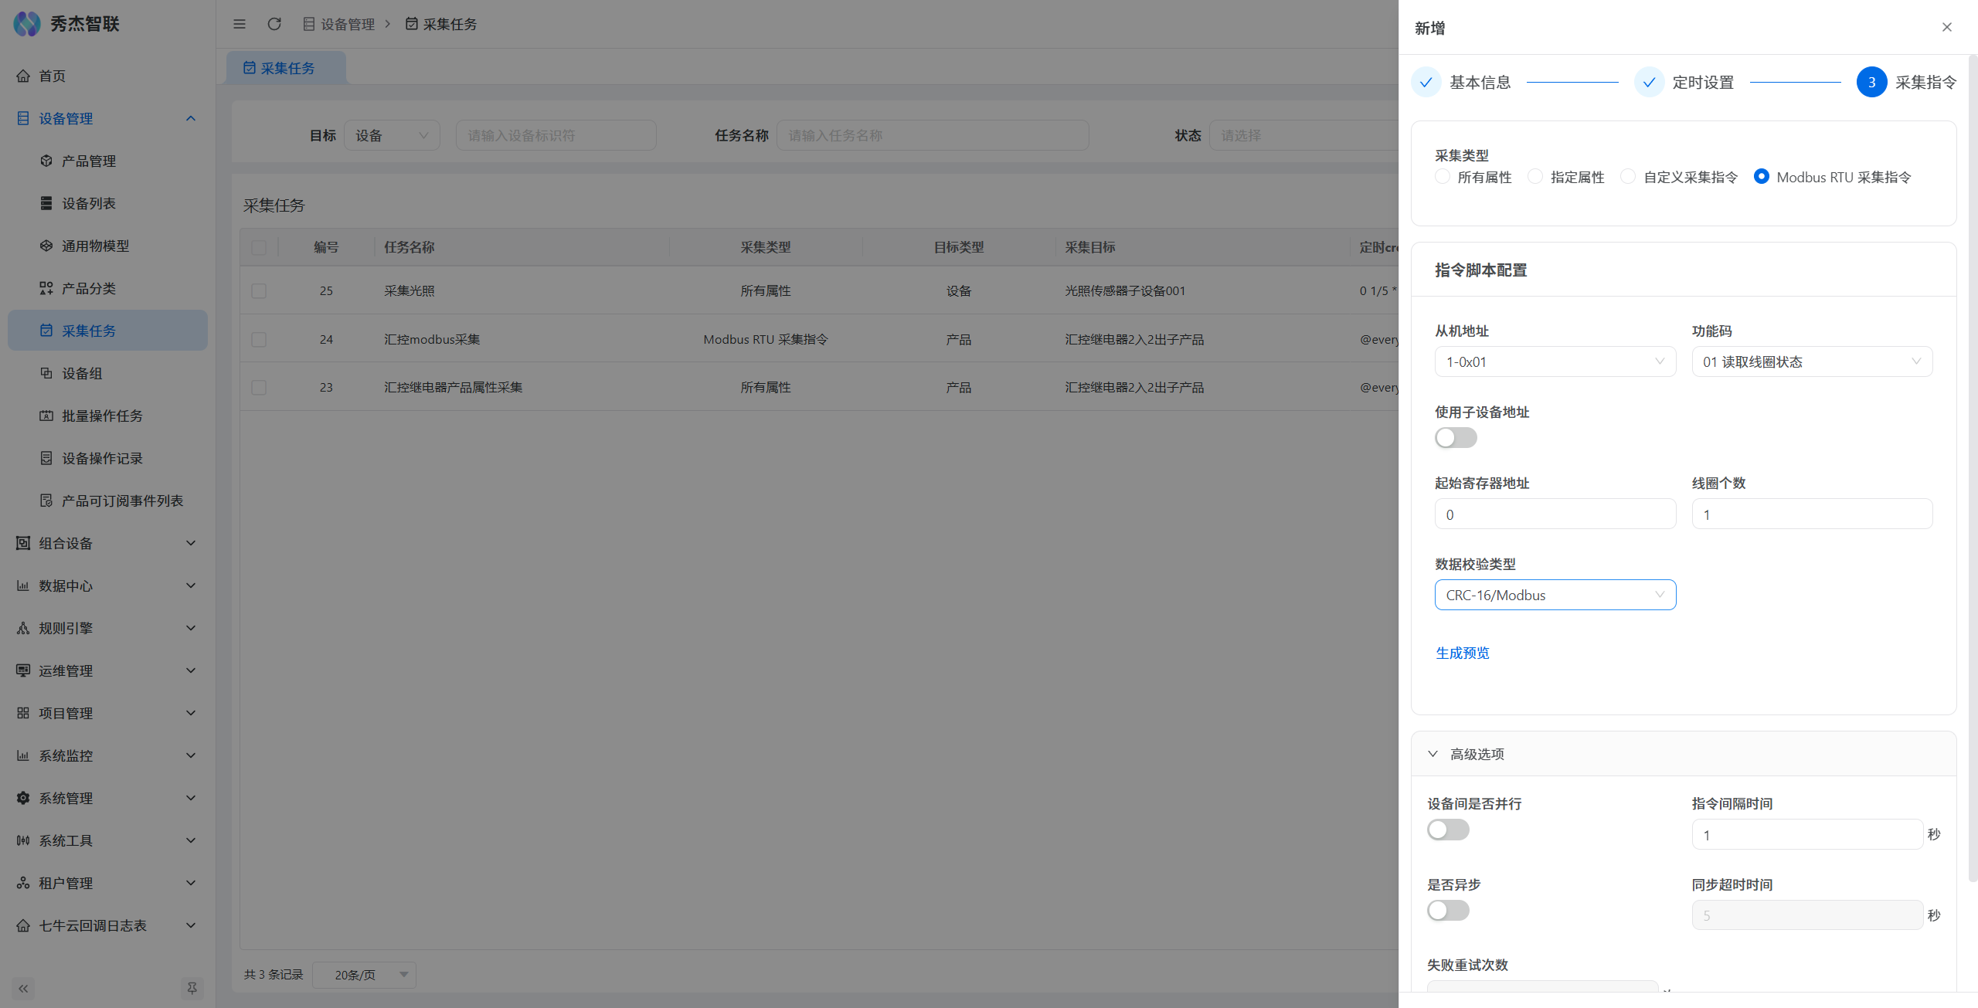Click the refresh page icon
The image size is (1978, 1008).
pyautogui.click(x=274, y=24)
